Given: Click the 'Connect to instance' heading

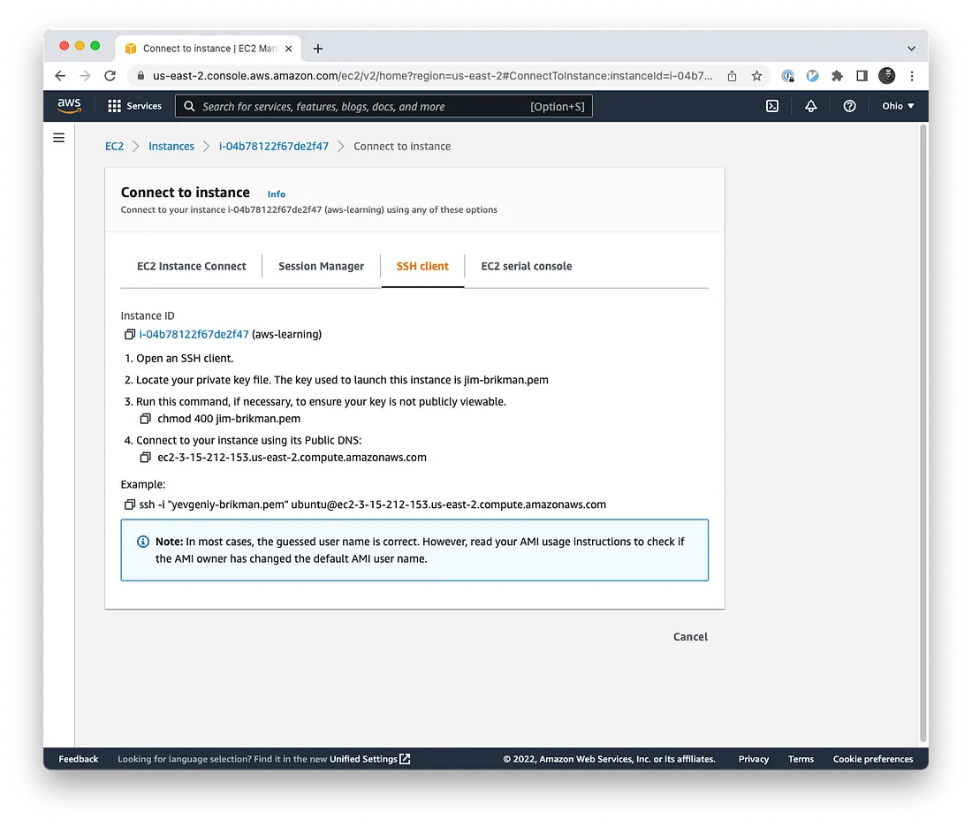Looking at the screenshot, I should (x=186, y=193).
